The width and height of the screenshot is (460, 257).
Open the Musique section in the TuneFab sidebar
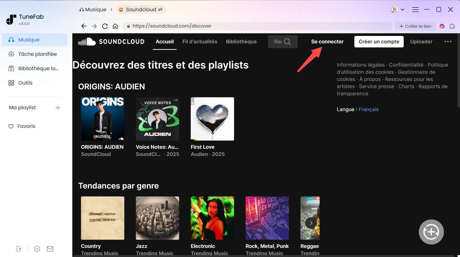point(28,39)
